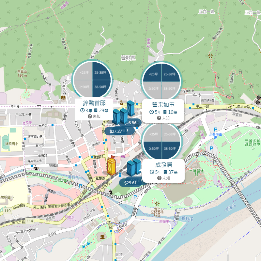The width and height of the screenshot is (261, 261).
Task: Open the 成發居 property card title
Action: coord(164,165)
